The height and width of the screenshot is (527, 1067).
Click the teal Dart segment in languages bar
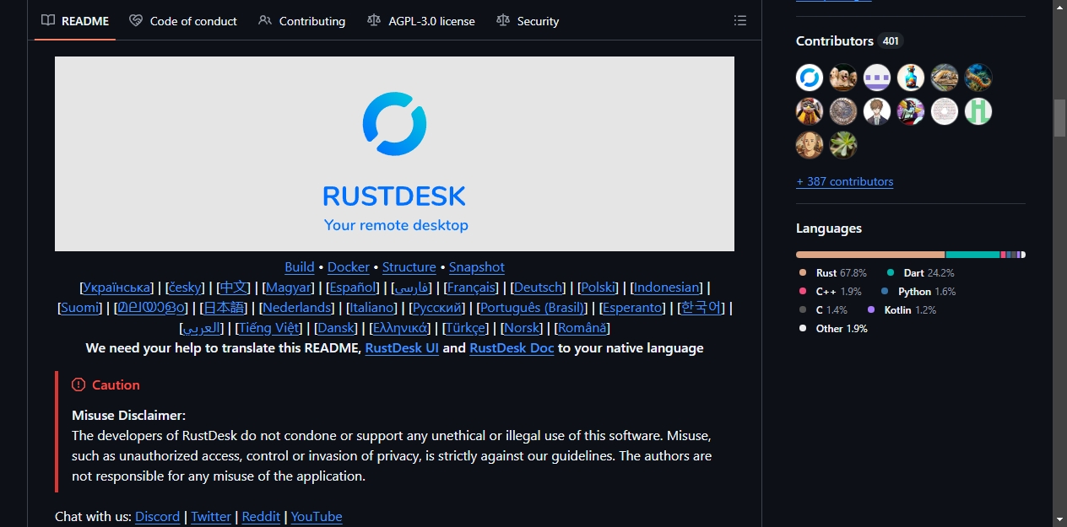pos(972,255)
